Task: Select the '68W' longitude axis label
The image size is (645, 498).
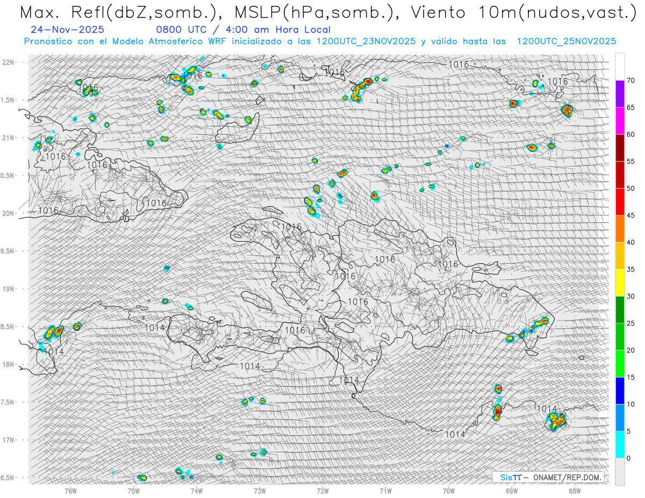Action: [x=575, y=490]
